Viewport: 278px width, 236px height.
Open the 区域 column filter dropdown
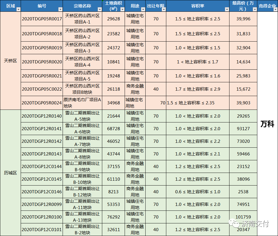18,9
